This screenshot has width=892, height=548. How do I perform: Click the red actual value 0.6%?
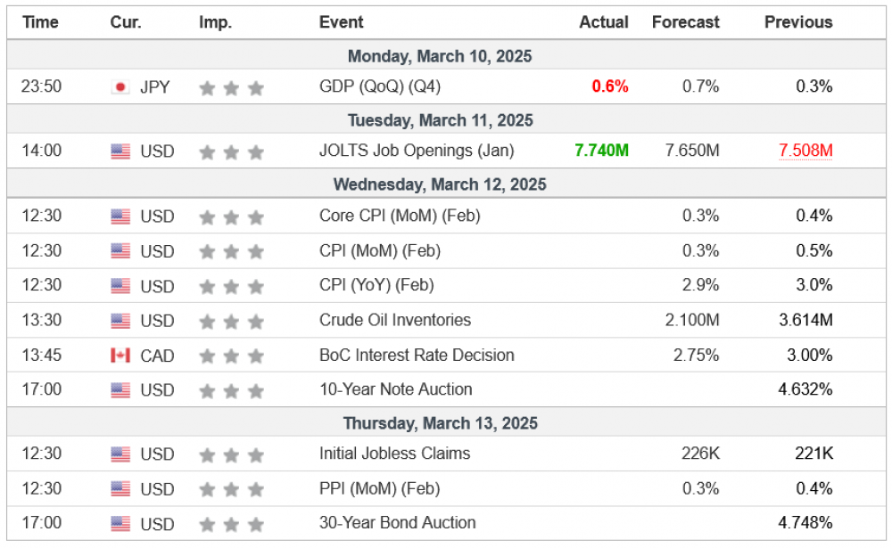610,86
